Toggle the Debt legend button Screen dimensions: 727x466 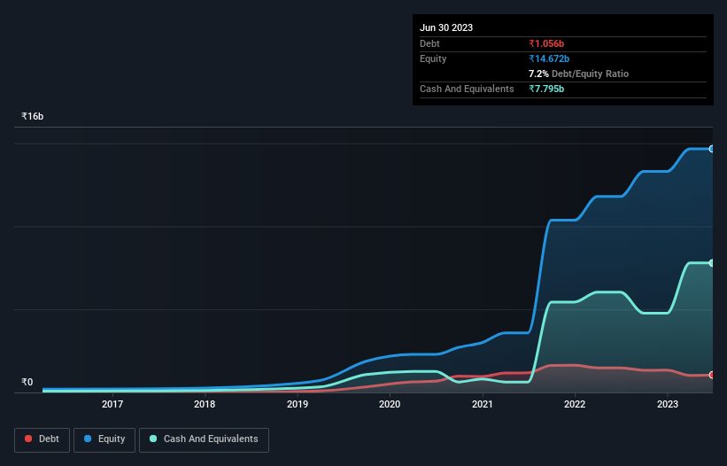tap(42, 439)
